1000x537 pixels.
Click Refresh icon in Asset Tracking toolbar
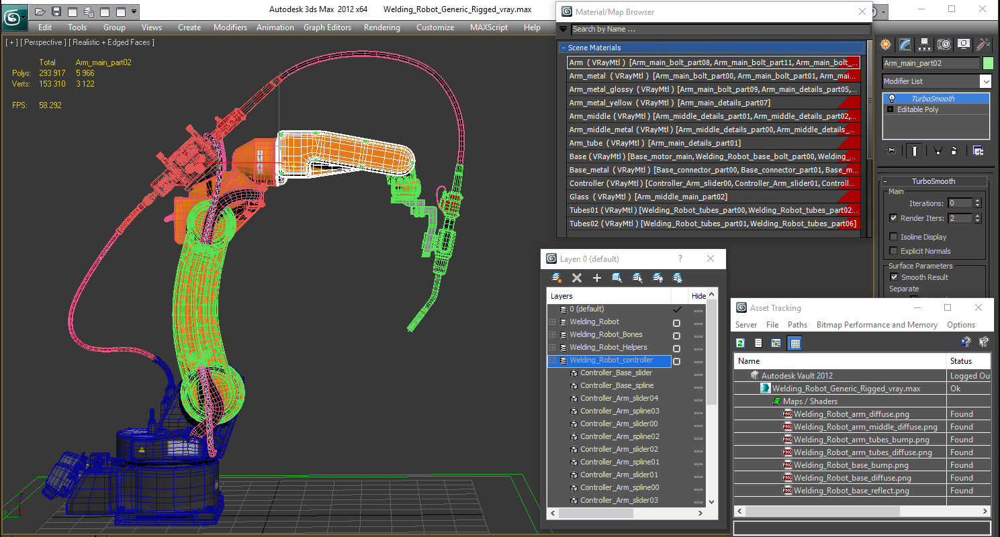click(x=740, y=343)
